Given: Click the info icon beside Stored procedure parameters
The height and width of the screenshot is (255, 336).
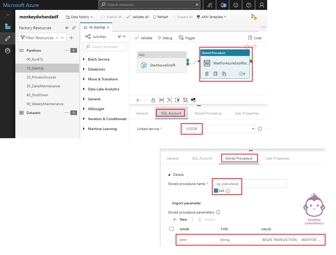Looking at the screenshot, I should [x=218, y=212].
